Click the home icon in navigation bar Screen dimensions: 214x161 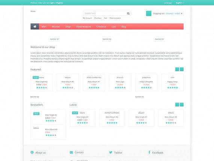click(35, 27)
